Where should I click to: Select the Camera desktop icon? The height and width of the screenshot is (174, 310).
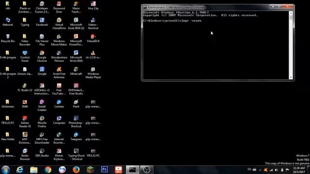pyautogui.click(x=59, y=104)
